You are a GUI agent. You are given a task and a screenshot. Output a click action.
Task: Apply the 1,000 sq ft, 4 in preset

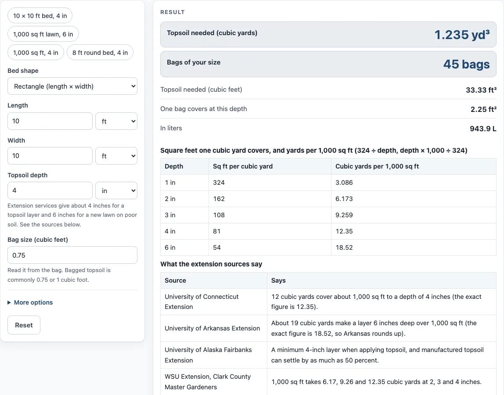pos(36,52)
